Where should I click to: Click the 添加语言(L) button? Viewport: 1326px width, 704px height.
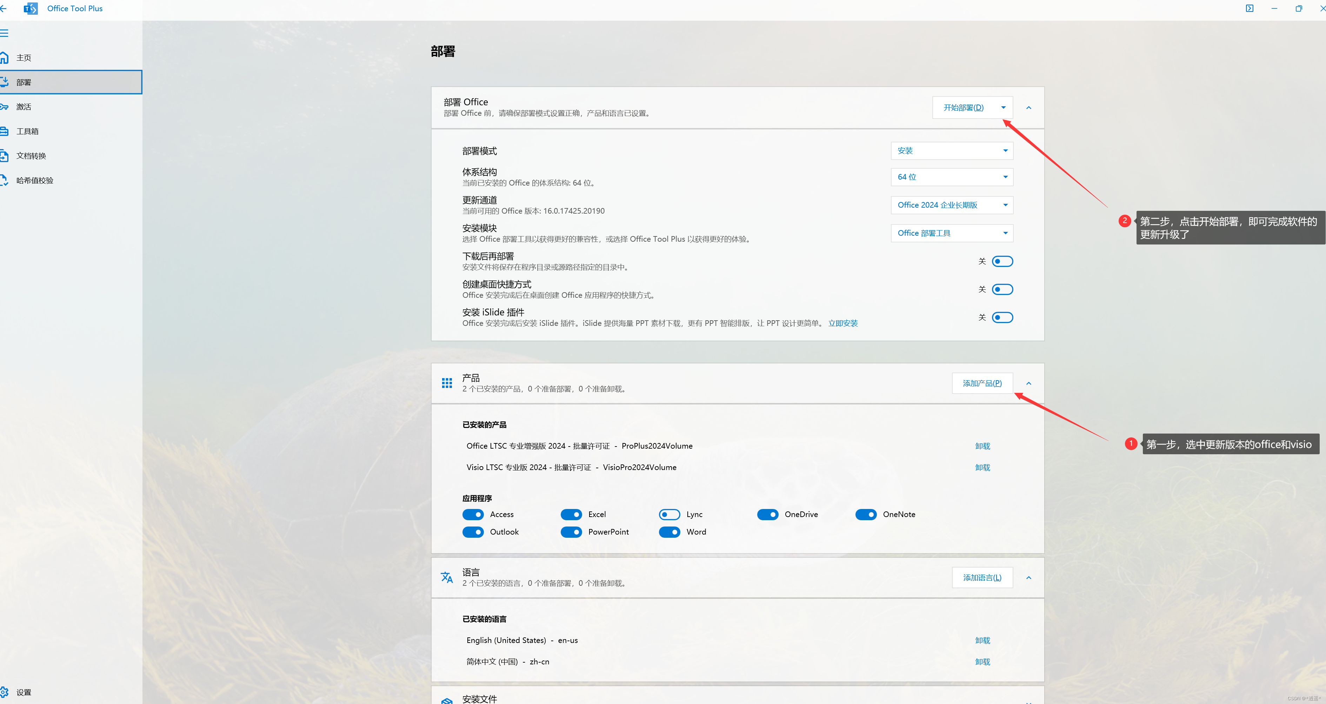[x=982, y=578]
